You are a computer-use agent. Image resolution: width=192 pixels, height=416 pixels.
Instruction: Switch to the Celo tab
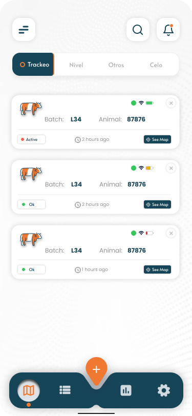(x=156, y=65)
